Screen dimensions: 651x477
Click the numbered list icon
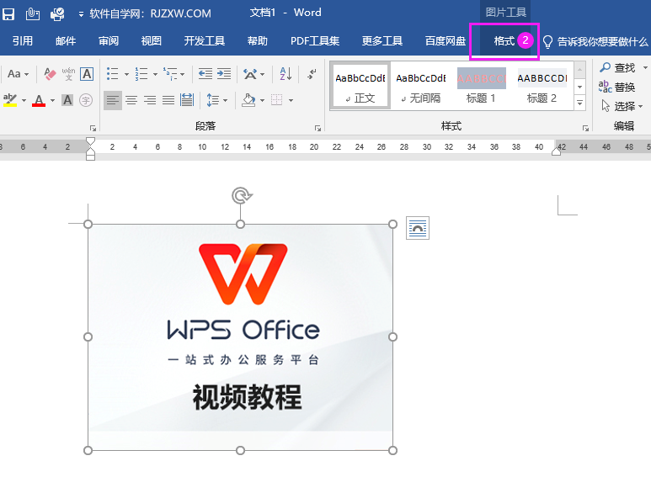[x=141, y=74]
